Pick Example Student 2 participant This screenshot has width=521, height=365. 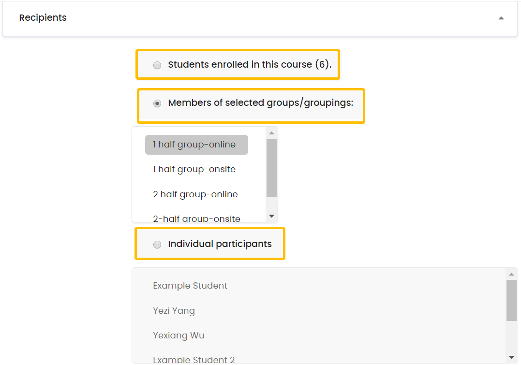coord(194,359)
